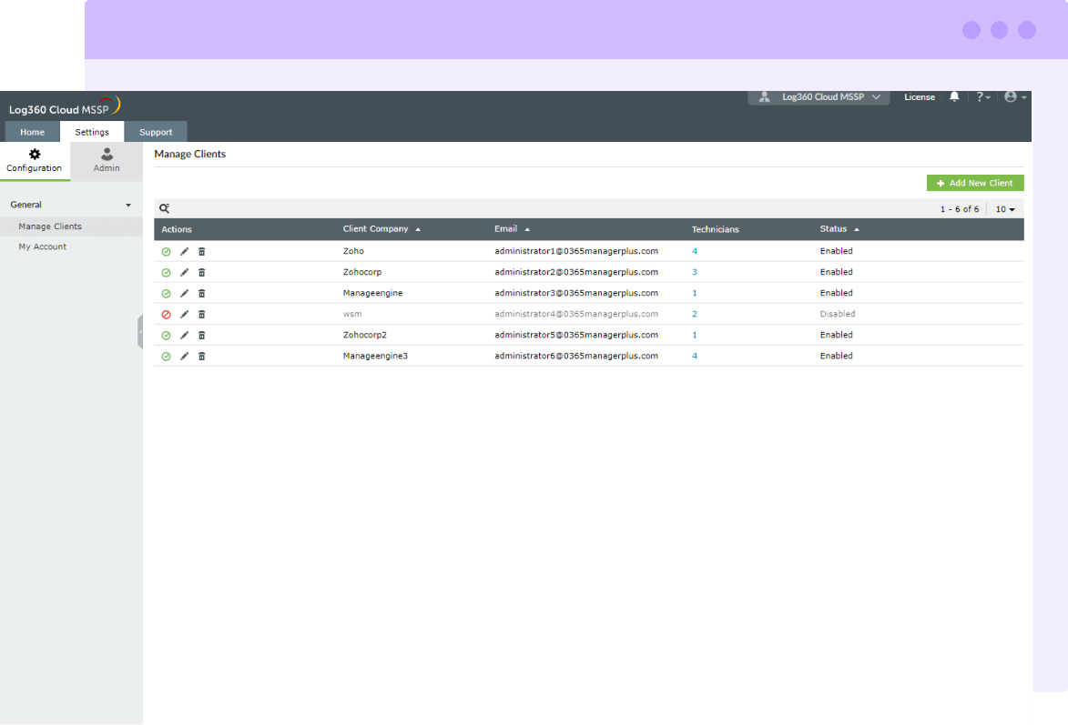
Task: Disable the Zohocorp client via green status icon
Action: [166, 272]
